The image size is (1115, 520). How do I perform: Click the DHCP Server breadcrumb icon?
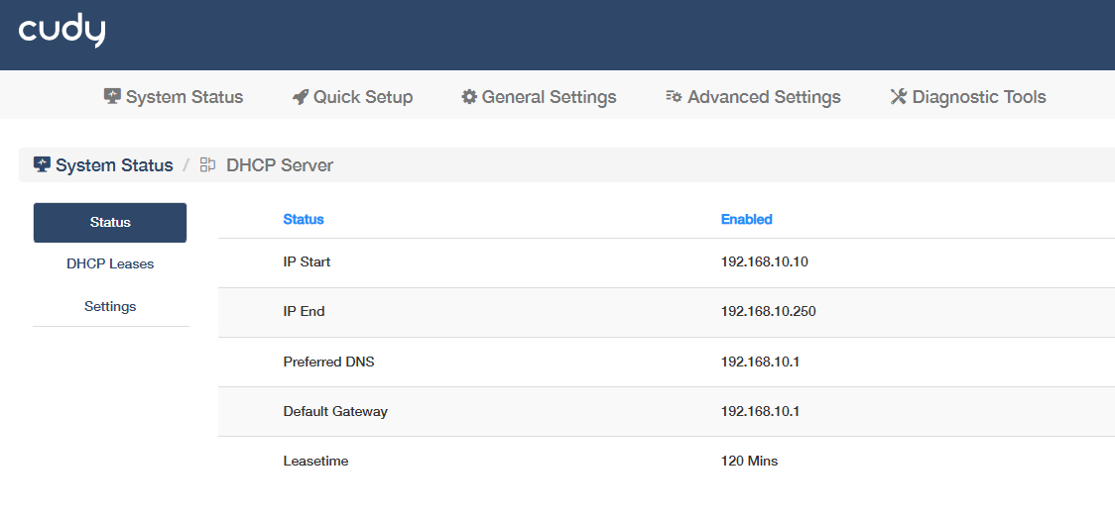tap(207, 164)
